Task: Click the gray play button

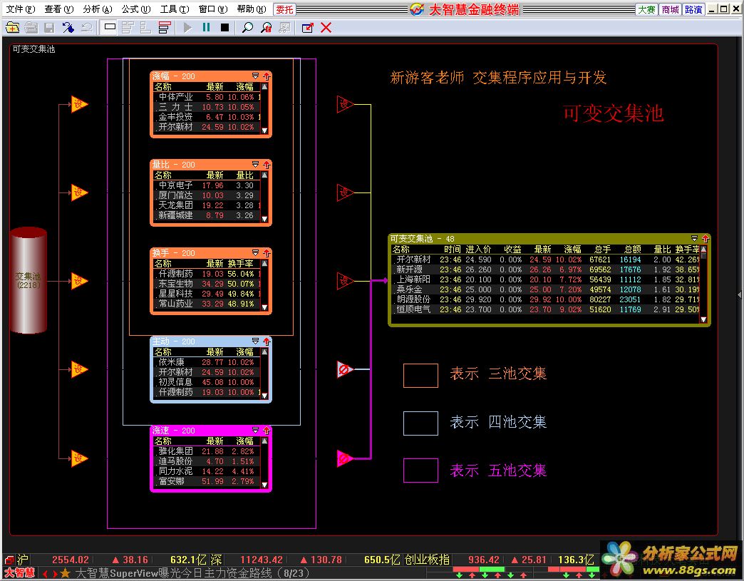Action: coord(187,28)
